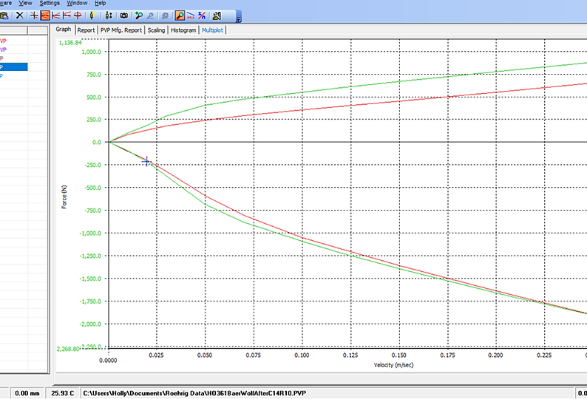Click the damper with up-down arrows icon
The image size is (587, 399).
pos(109,16)
